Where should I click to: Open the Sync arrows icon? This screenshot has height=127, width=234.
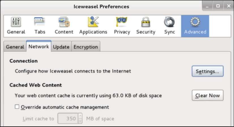[x=169, y=22]
